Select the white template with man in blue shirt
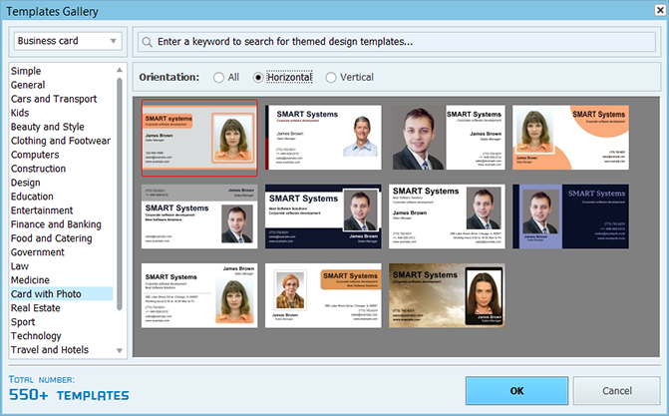 323,138
